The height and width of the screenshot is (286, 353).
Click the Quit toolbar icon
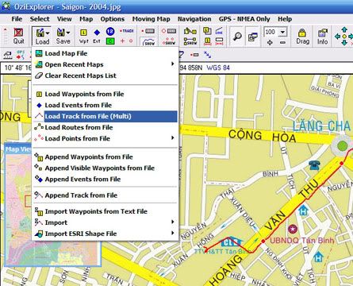(x=18, y=36)
